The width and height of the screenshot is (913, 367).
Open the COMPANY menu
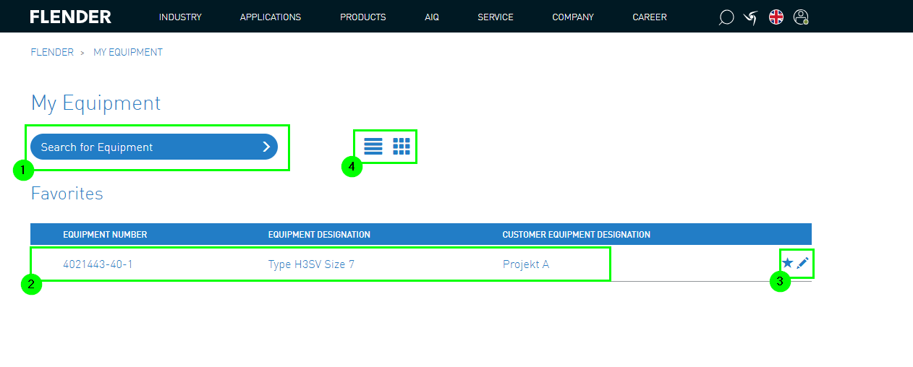[573, 17]
